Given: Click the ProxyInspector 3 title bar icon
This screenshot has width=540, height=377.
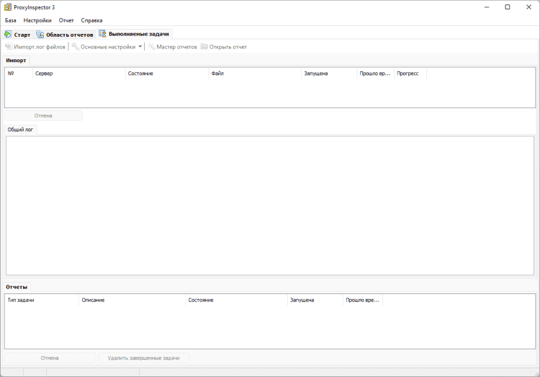Looking at the screenshot, I should (x=8, y=7).
